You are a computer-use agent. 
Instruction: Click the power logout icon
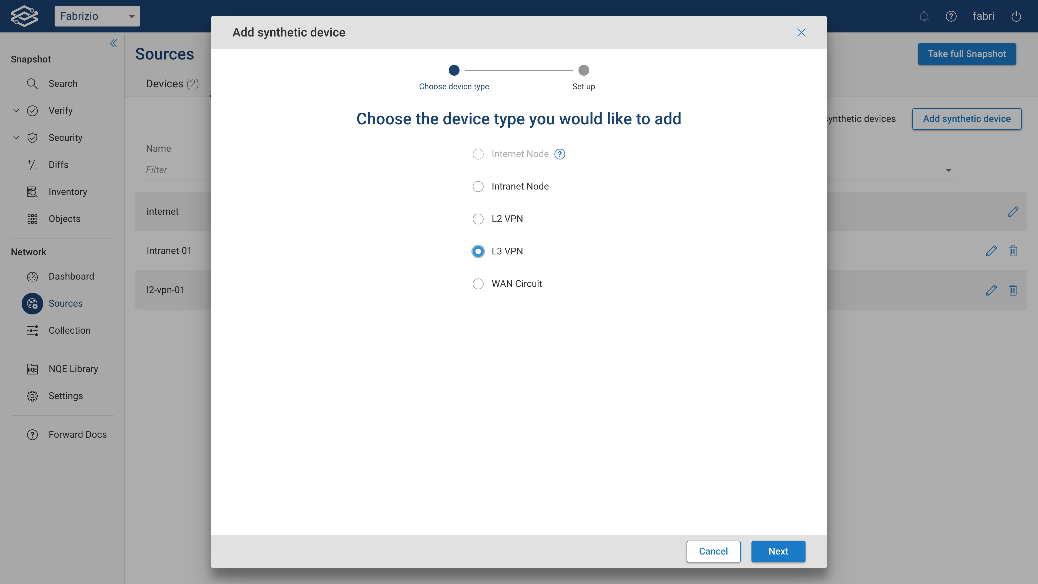tap(1016, 16)
